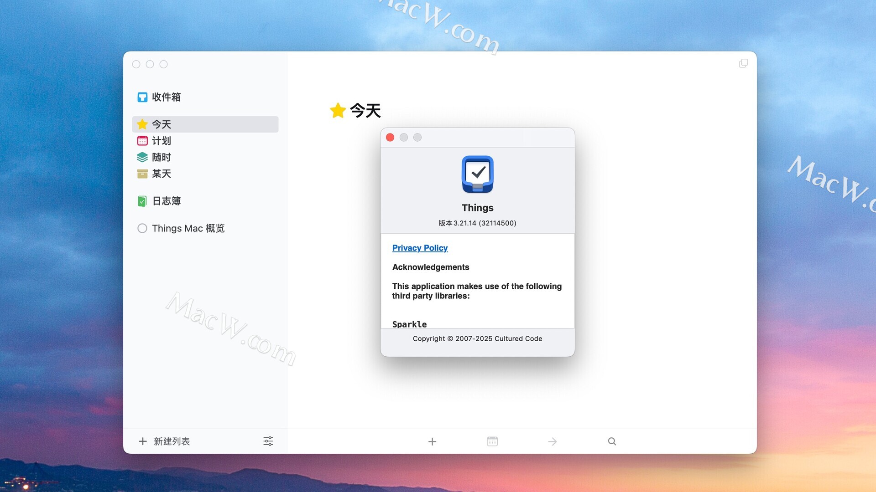The image size is (876, 492).
Task: Add a new to-do with plus button
Action: tap(433, 441)
